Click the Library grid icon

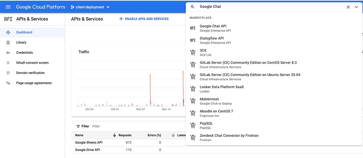8,42
